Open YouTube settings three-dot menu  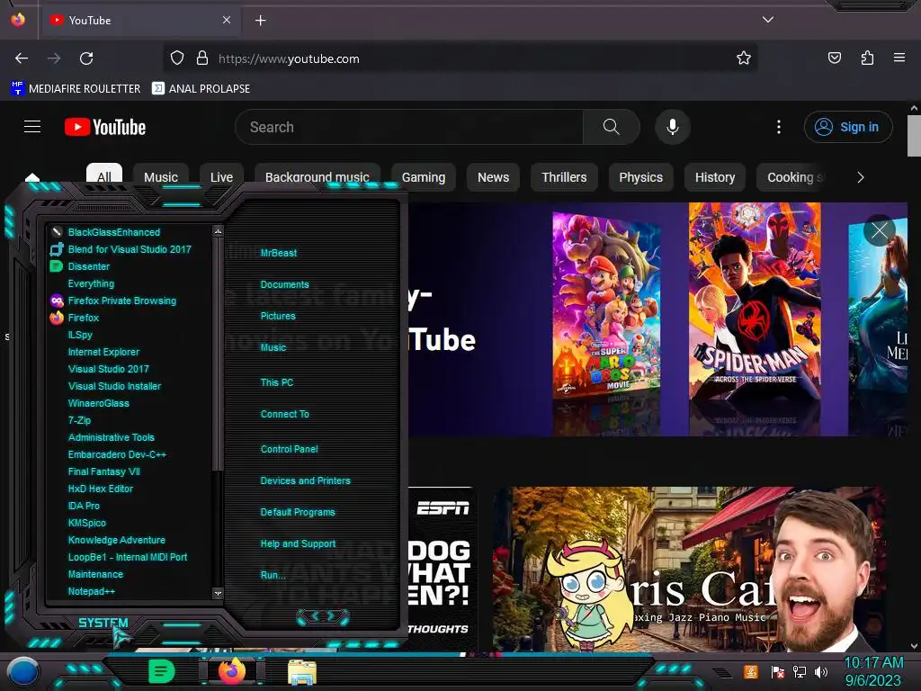click(779, 127)
